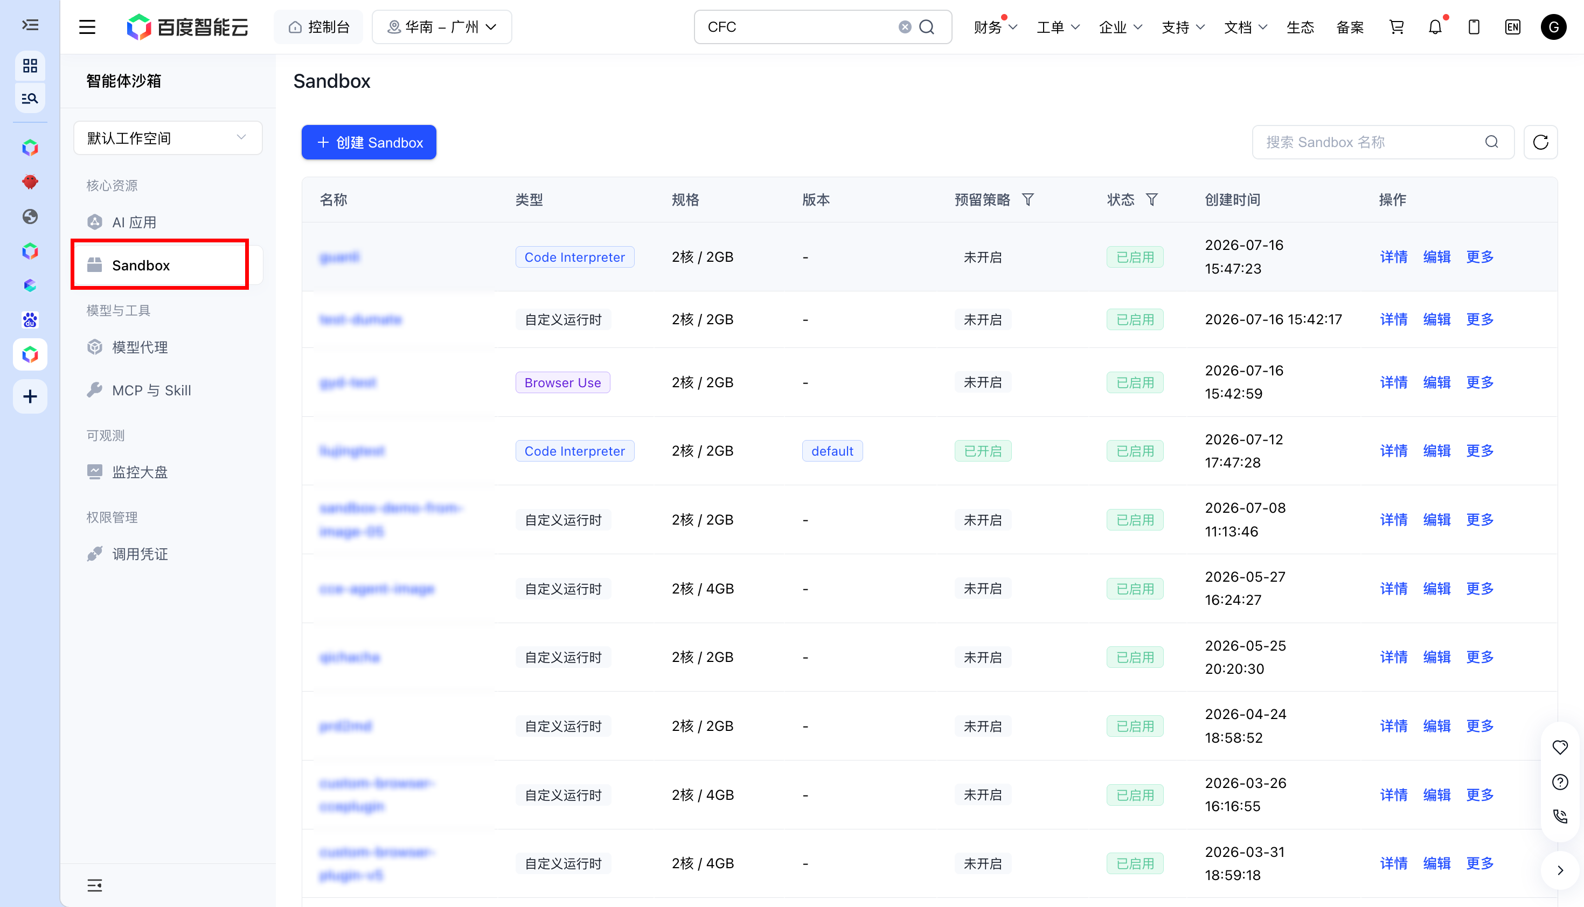Open MCP 与 Skill in the sidebar
Image resolution: width=1584 pixels, height=907 pixels.
[x=168, y=390]
